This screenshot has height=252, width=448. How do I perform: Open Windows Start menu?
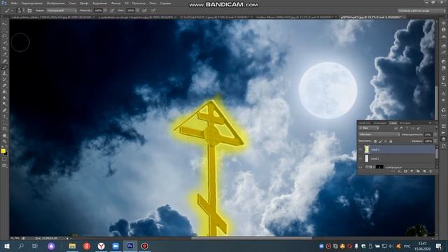tap(7, 246)
